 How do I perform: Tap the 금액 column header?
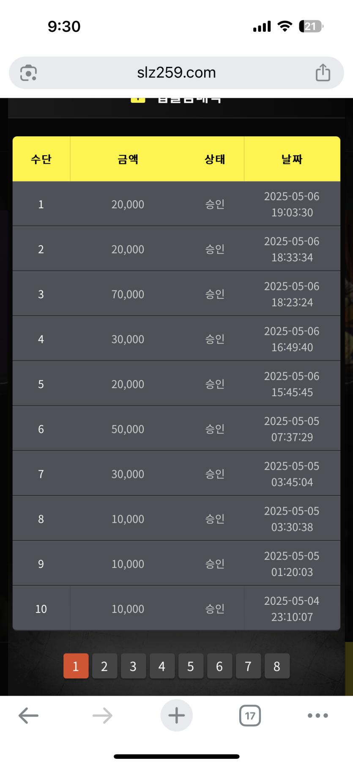pyautogui.click(x=128, y=159)
